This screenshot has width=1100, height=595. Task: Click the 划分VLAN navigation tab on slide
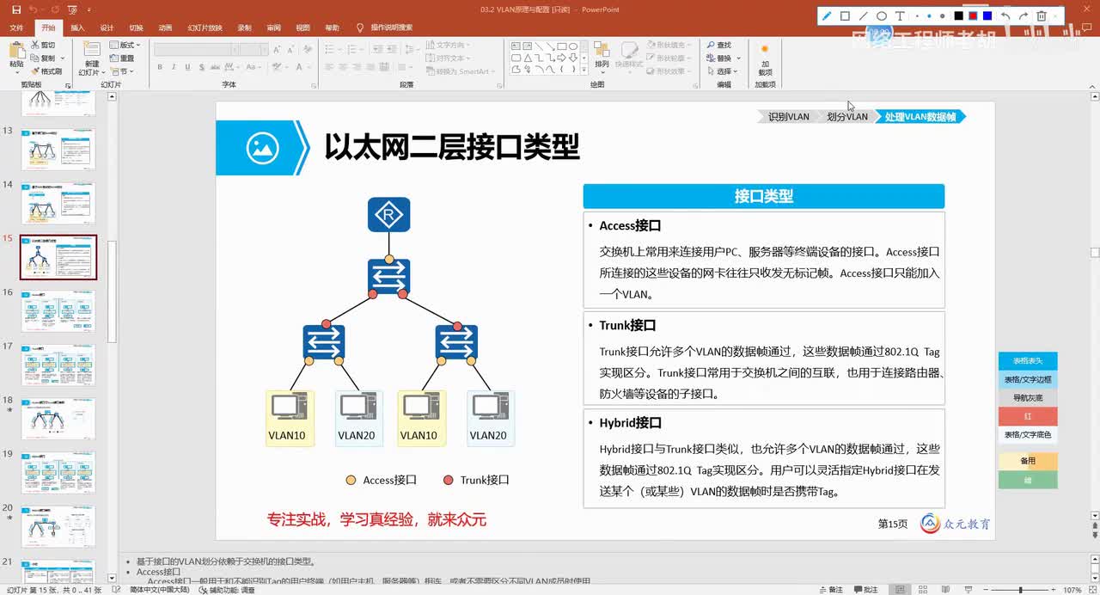pos(846,117)
